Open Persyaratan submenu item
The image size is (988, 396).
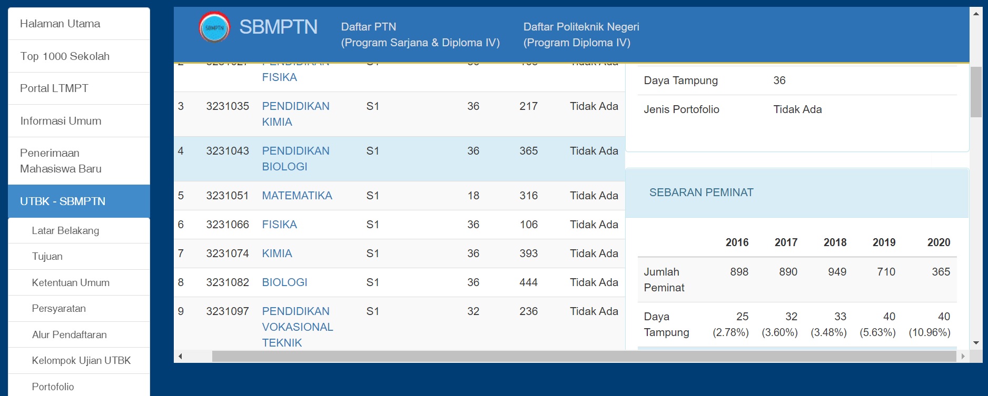tap(79, 308)
